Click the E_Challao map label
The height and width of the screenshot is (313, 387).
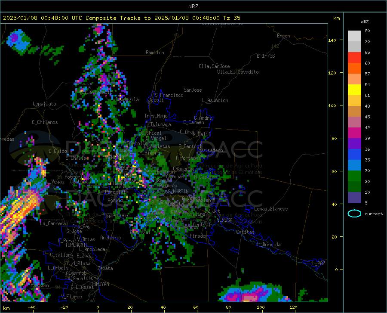coord(77,158)
